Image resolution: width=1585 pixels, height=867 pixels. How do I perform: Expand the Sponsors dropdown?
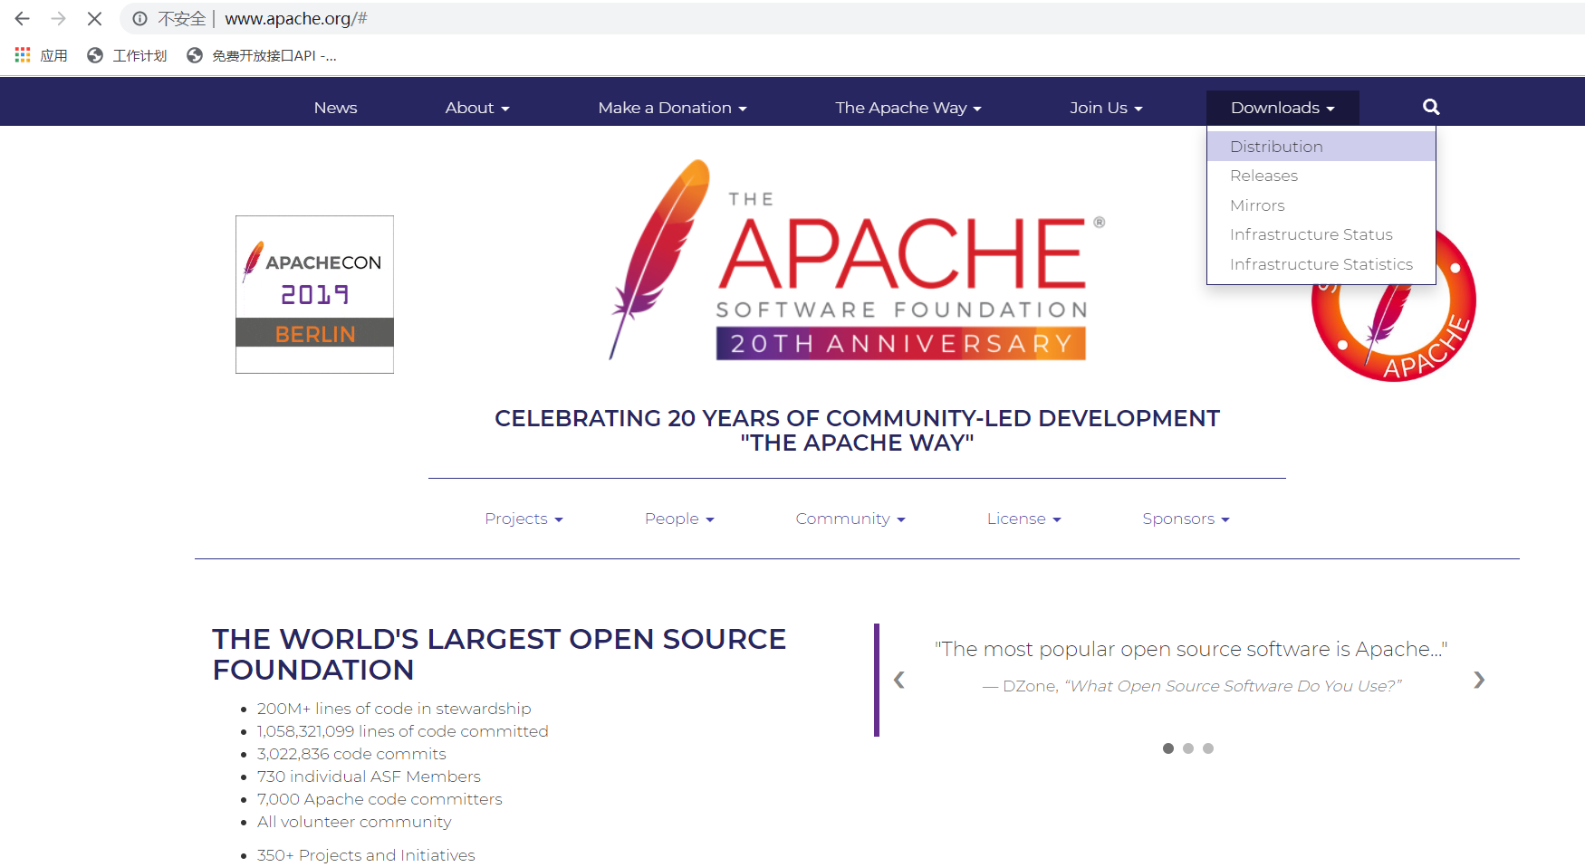click(1186, 519)
